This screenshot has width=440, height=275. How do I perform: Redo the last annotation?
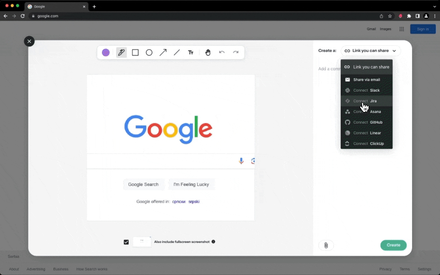click(x=236, y=52)
